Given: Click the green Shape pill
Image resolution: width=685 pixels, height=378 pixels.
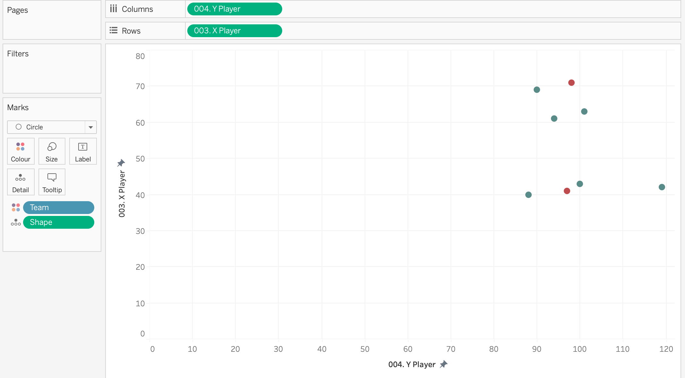Looking at the screenshot, I should 59,222.
